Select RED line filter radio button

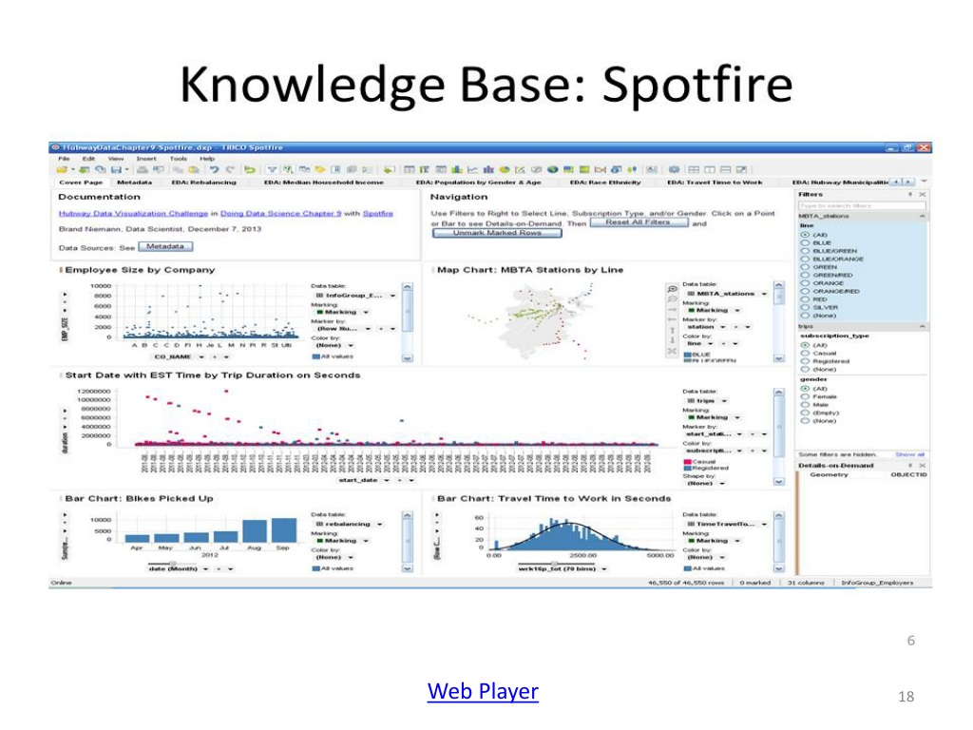pyautogui.click(x=805, y=299)
